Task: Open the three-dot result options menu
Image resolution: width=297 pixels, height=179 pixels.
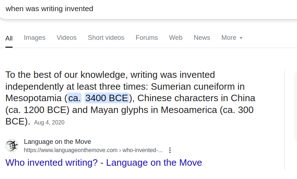Action: (x=170, y=150)
